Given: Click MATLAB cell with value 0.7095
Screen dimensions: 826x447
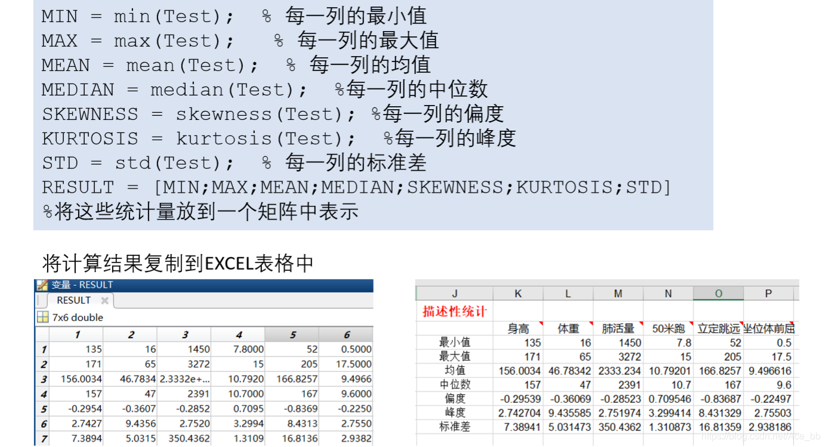Looking at the screenshot, I should [x=239, y=409].
